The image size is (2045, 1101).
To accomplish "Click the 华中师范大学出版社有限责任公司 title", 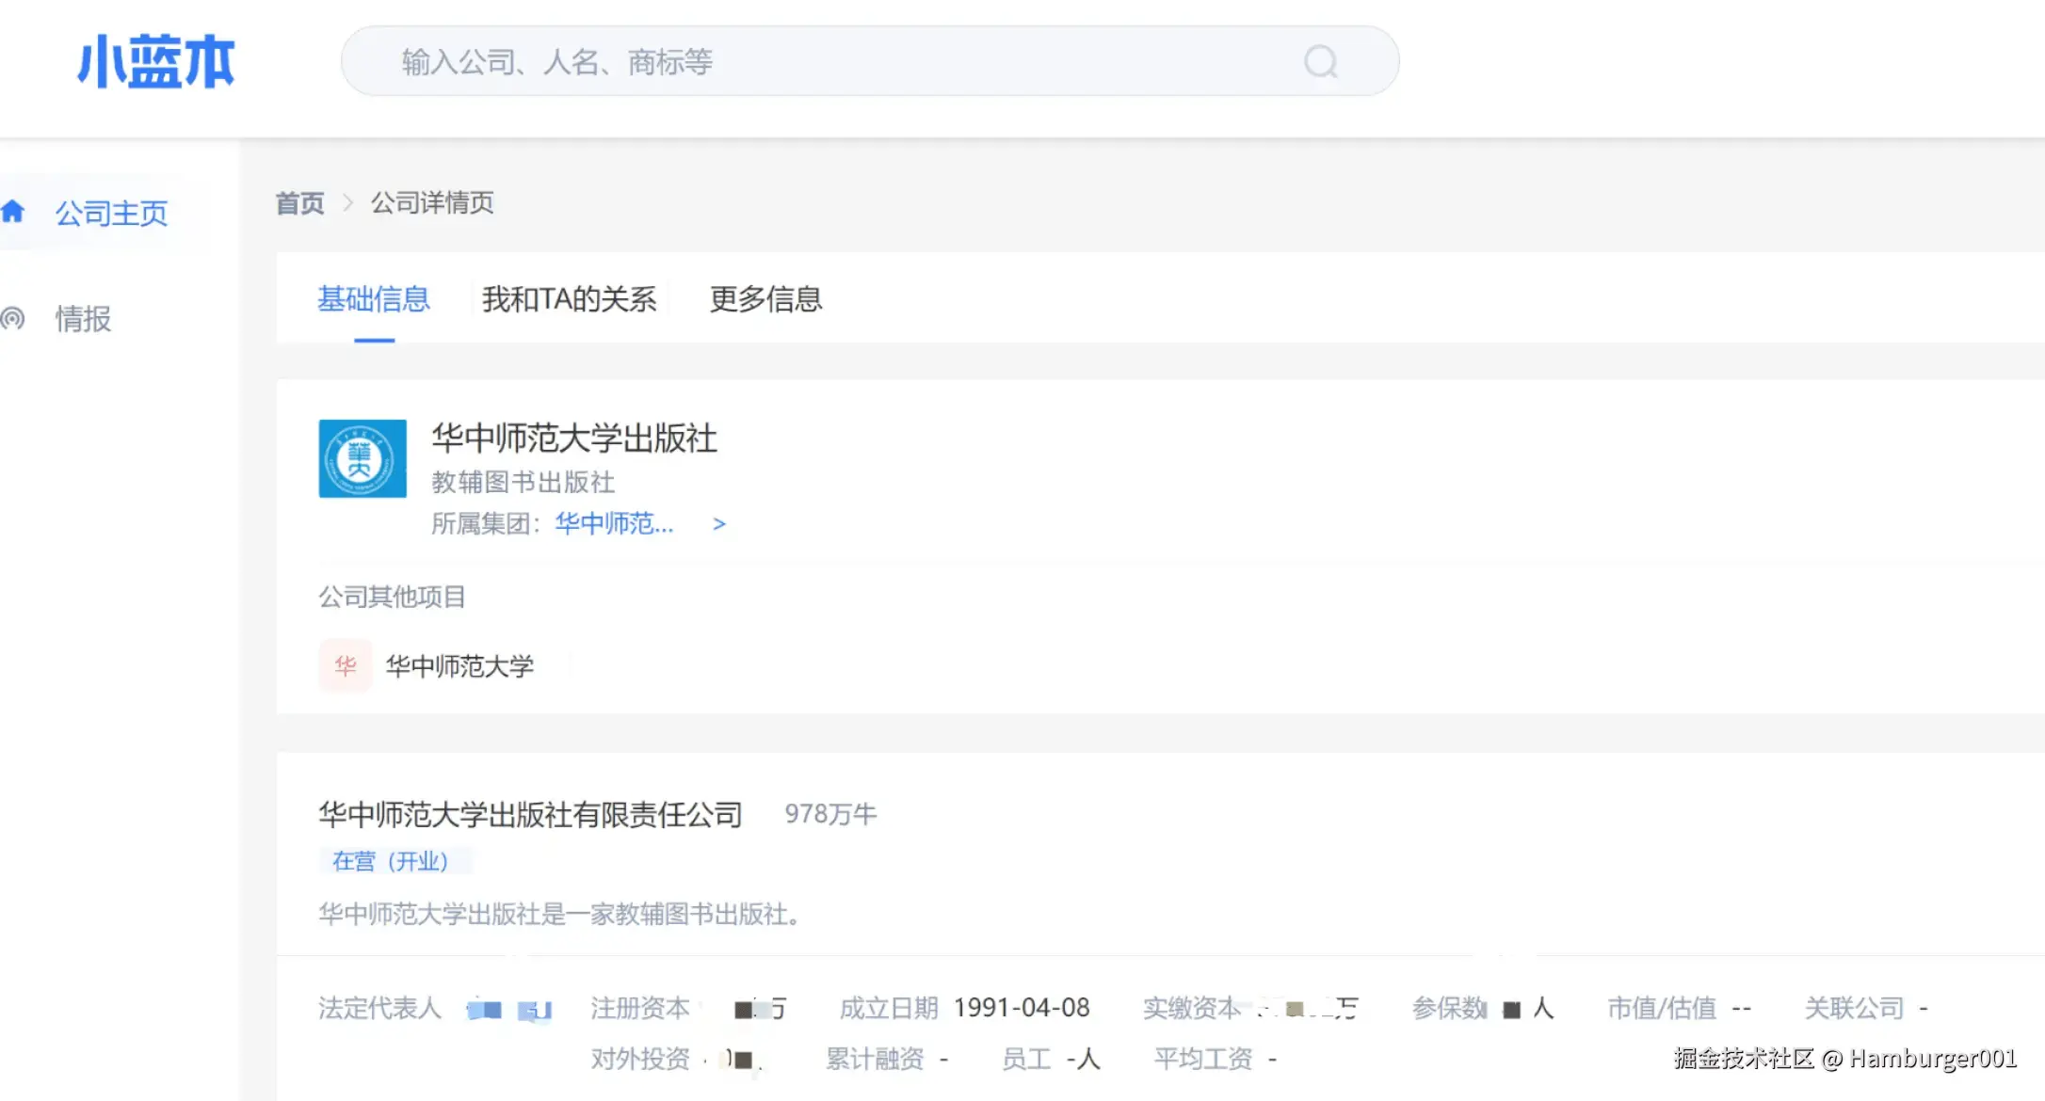I will pos(530,814).
